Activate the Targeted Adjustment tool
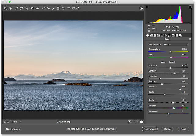196x137 pixels. pos(26,8)
